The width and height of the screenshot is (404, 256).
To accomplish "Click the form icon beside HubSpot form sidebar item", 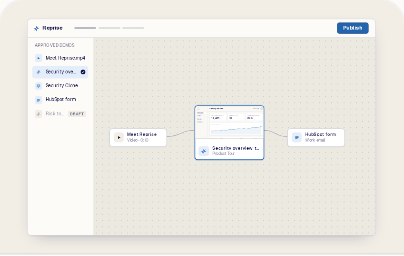I will [x=39, y=100].
